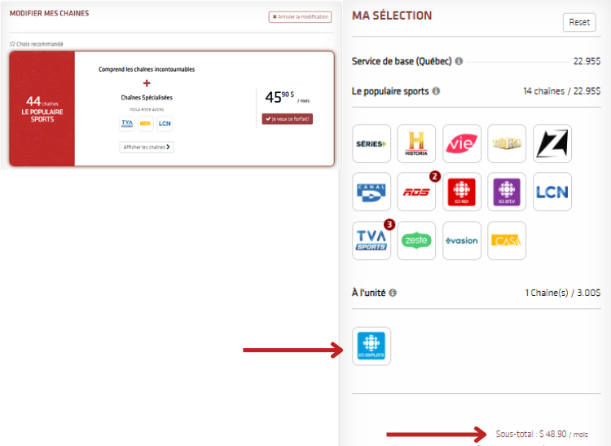This screenshot has height=446, width=611.
Task: Select the Évasion channel tile
Action: click(462, 241)
